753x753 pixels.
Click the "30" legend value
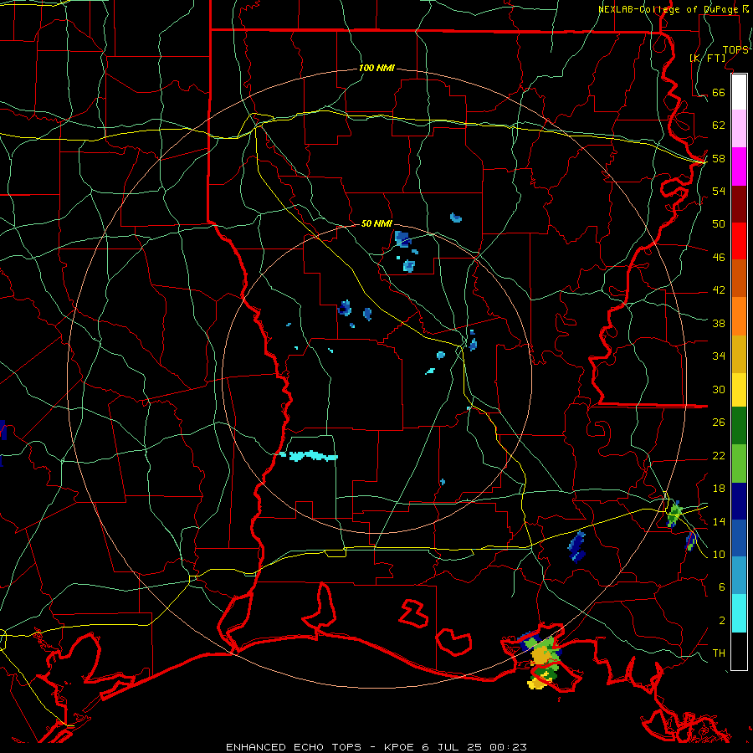719,389
